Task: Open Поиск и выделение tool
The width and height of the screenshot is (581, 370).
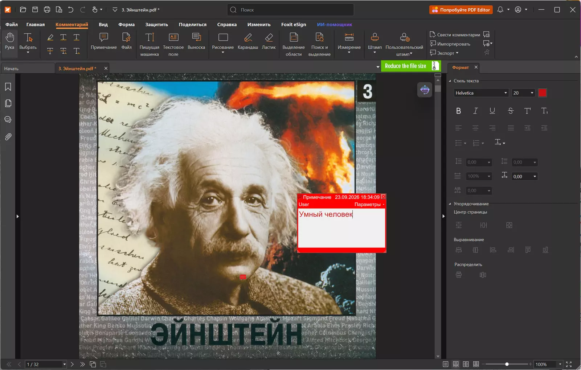Action: (x=319, y=44)
